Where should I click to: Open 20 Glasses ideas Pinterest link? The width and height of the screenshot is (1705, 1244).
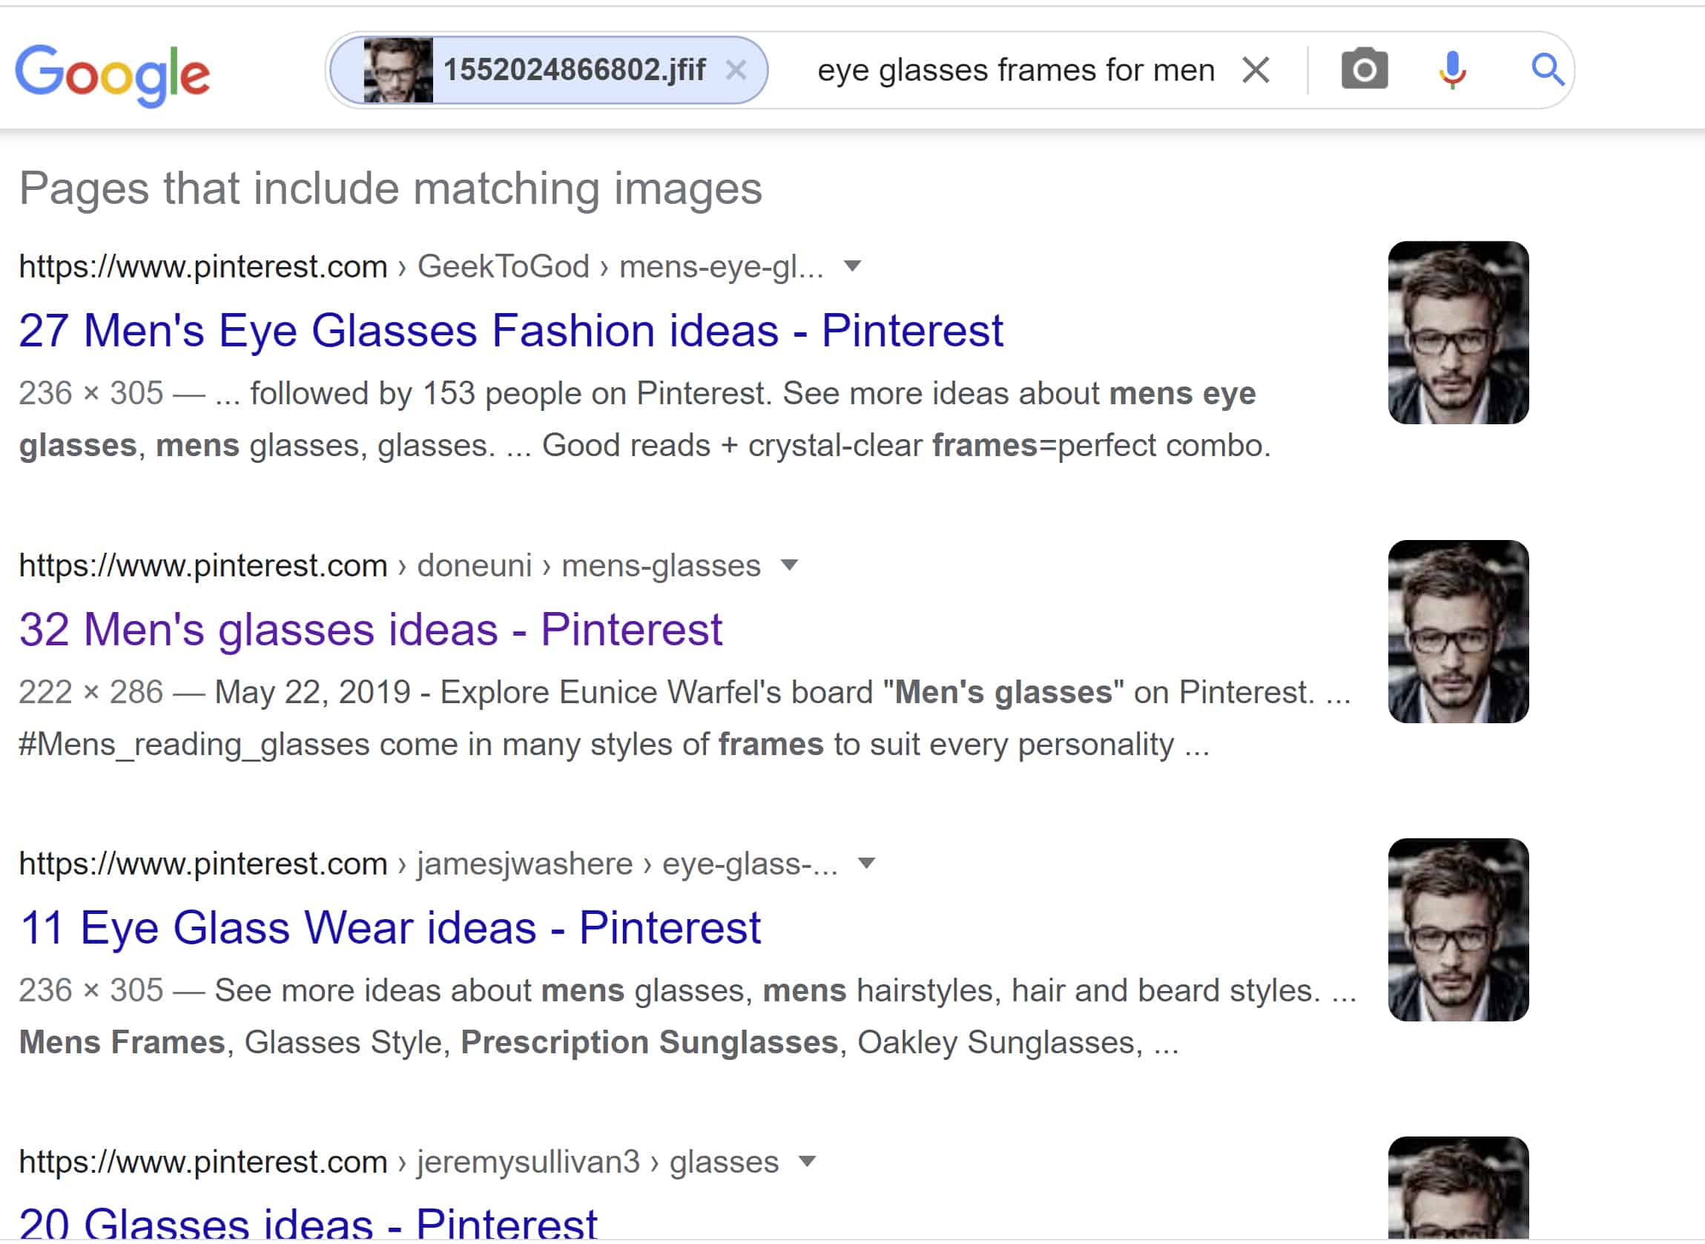click(308, 1222)
